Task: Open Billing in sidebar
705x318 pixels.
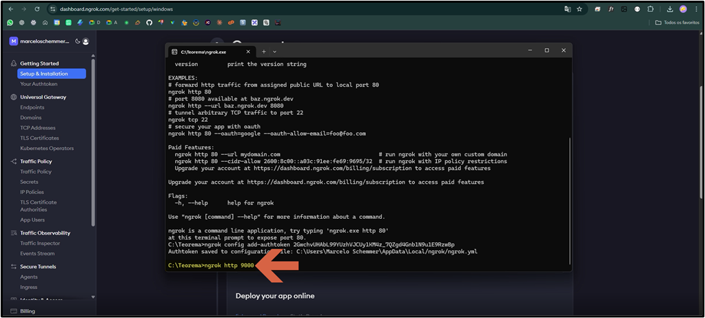Action: coord(28,311)
